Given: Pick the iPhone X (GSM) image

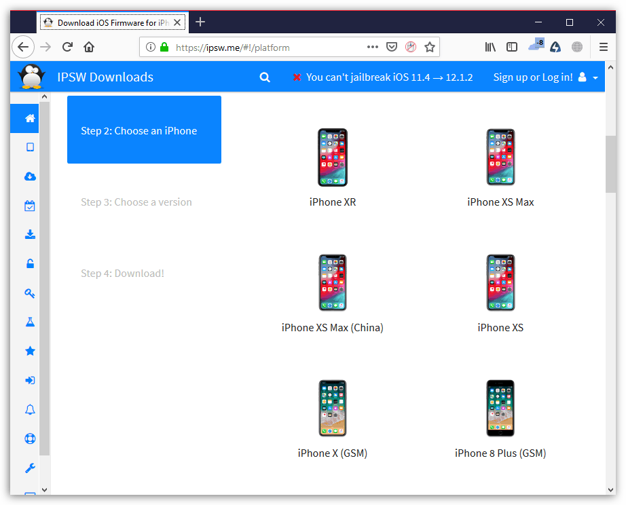Looking at the screenshot, I should pyautogui.click(x=333, y=408).
